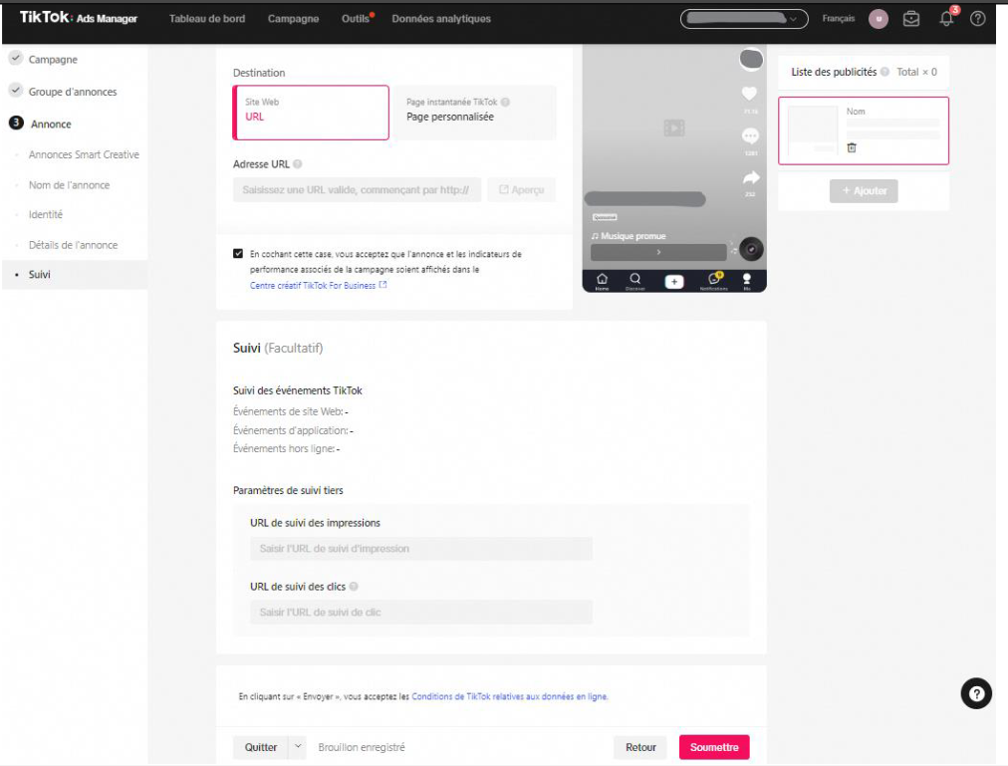Uncheck the Creative Center consent checkbox
Screen dimensions: 1008x766
pyautogui.click(x=237, y=254)
